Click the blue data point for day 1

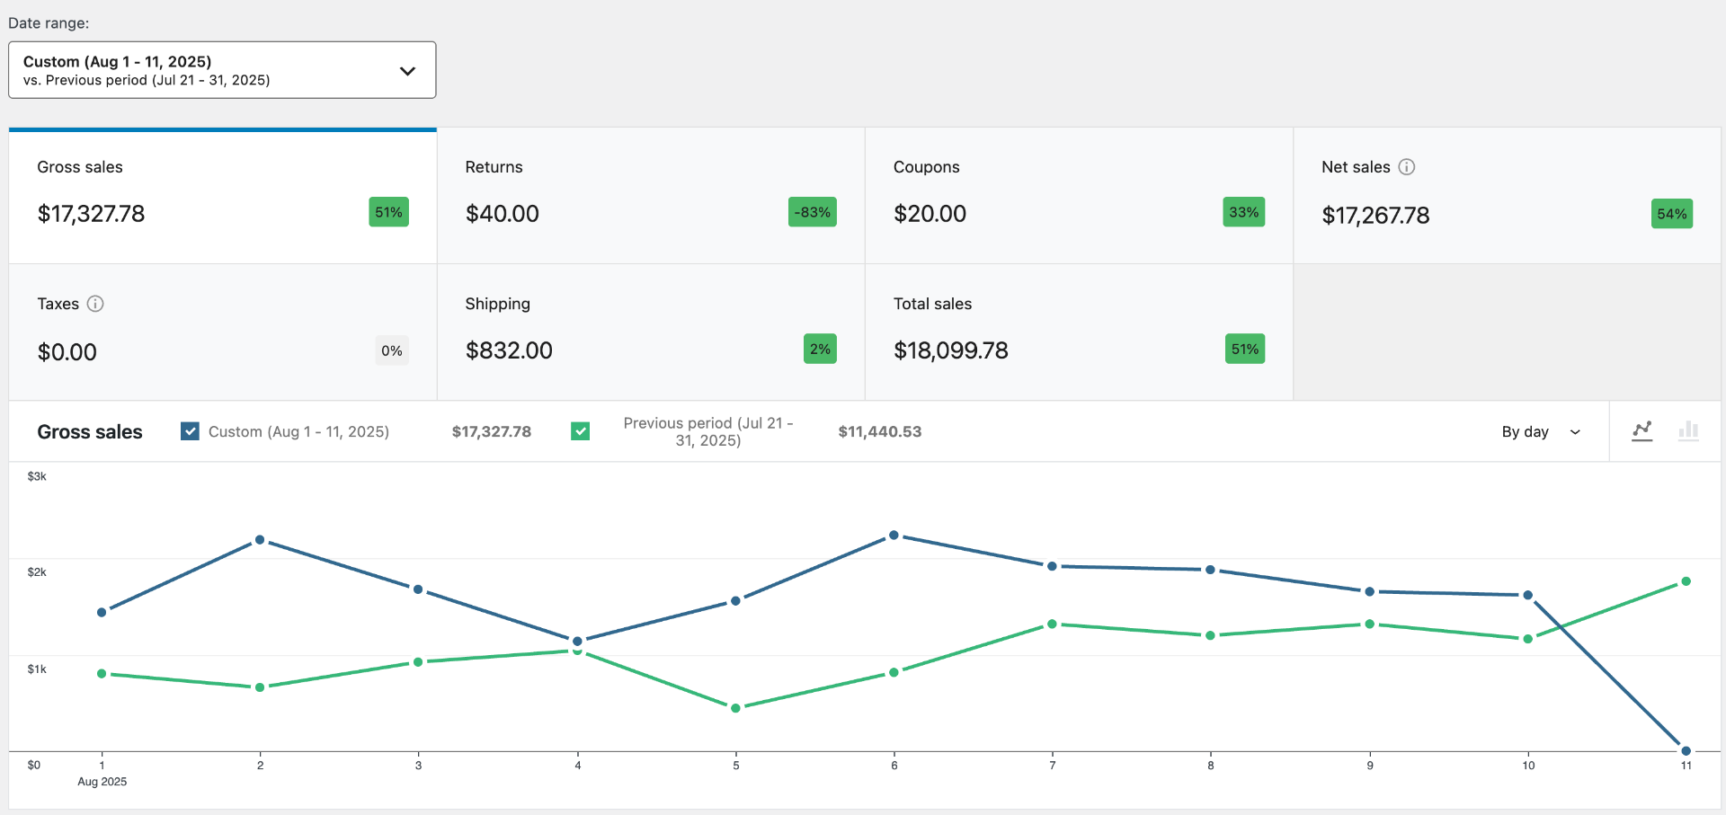pos(102,612)
